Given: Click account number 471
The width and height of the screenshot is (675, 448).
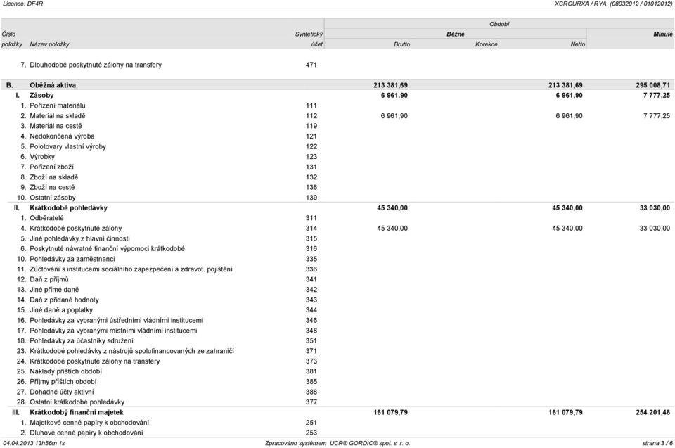Looking at the screenshot, I should (x=311, y=65).
